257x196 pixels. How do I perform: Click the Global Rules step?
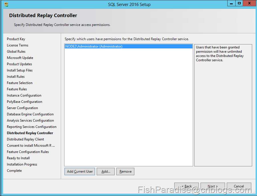[x=16, y=51]
